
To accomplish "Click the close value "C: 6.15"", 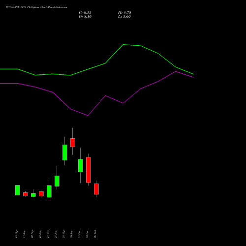I will (x=85, y=13).
